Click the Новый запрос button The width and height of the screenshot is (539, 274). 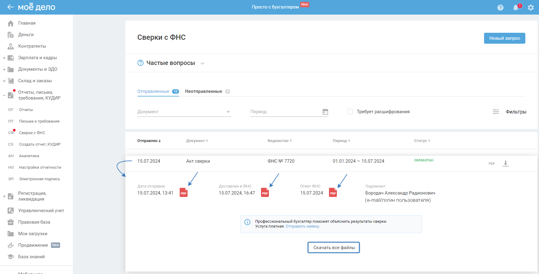pyautogui.click(x=505, y=38)
